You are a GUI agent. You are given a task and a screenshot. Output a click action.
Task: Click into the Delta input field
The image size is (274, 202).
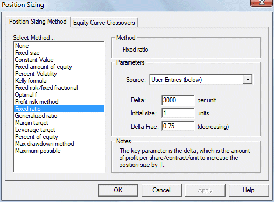click(178, 100)
